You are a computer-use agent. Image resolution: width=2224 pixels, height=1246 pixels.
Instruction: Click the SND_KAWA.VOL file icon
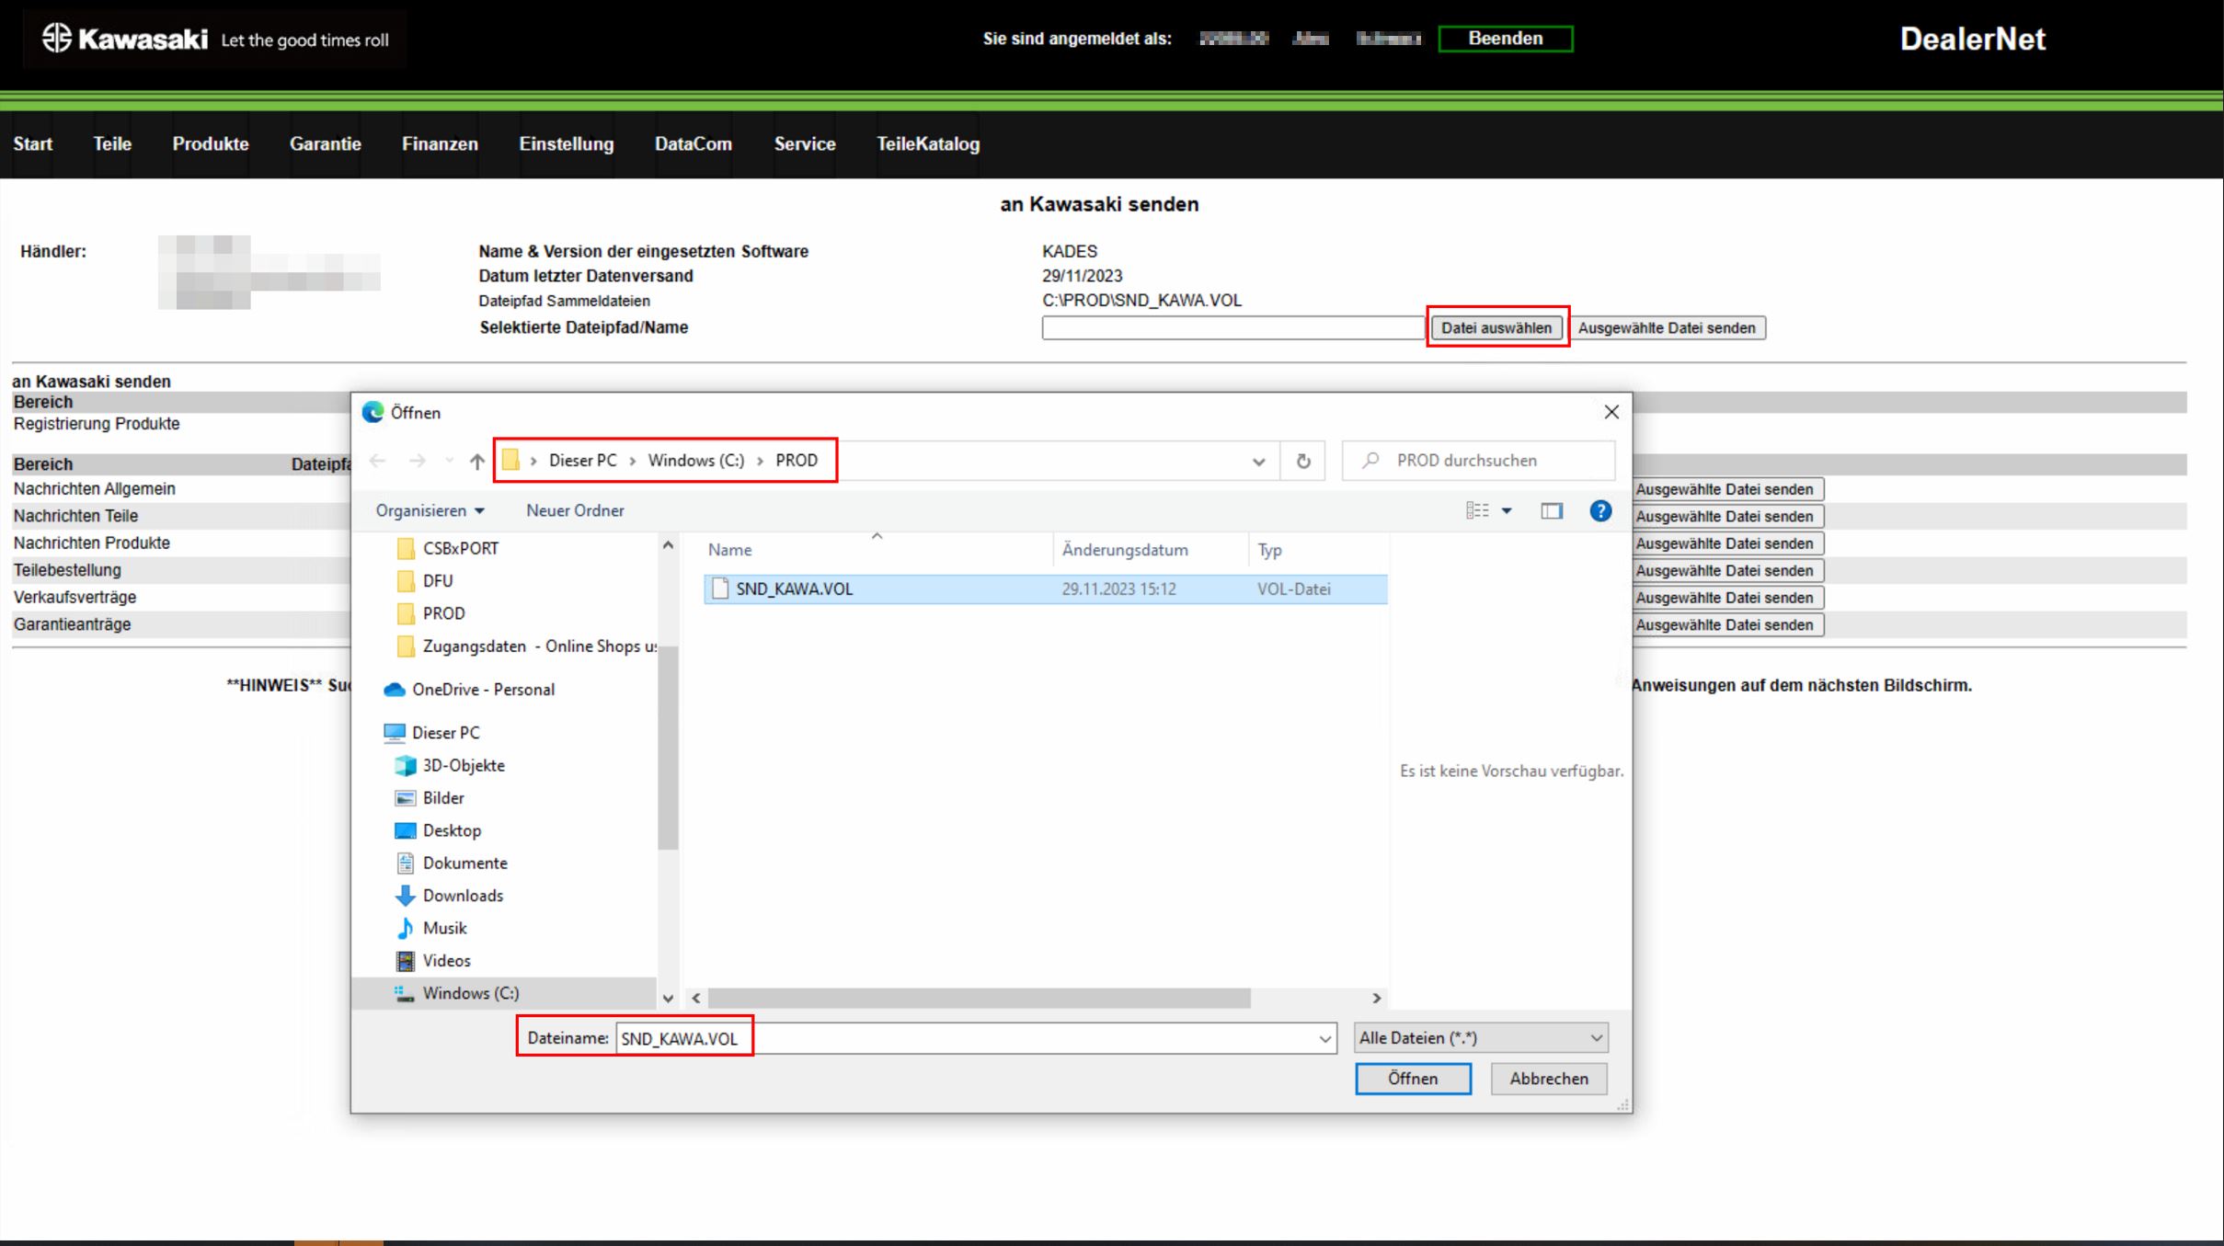point(720,589)
